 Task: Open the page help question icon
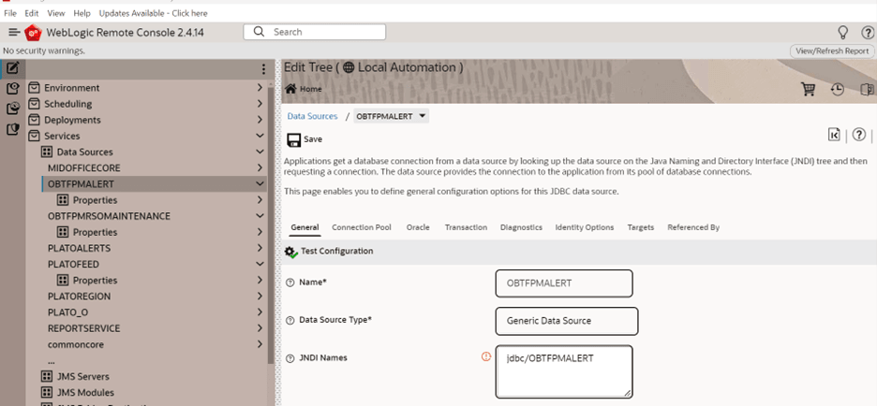pos(859,135)
